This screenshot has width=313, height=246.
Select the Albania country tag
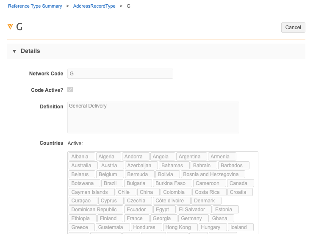pyautogui.click(x=80, y=157)
